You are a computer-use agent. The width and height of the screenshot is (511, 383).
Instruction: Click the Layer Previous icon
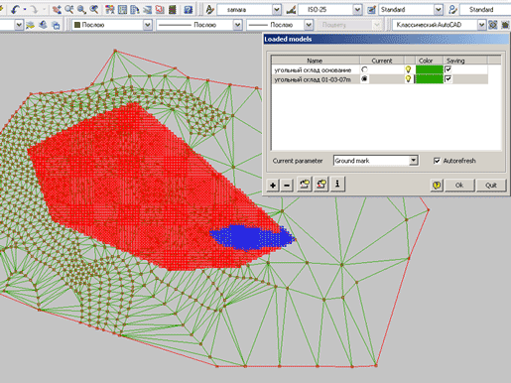pyautogui.click(x=43, y=25)
